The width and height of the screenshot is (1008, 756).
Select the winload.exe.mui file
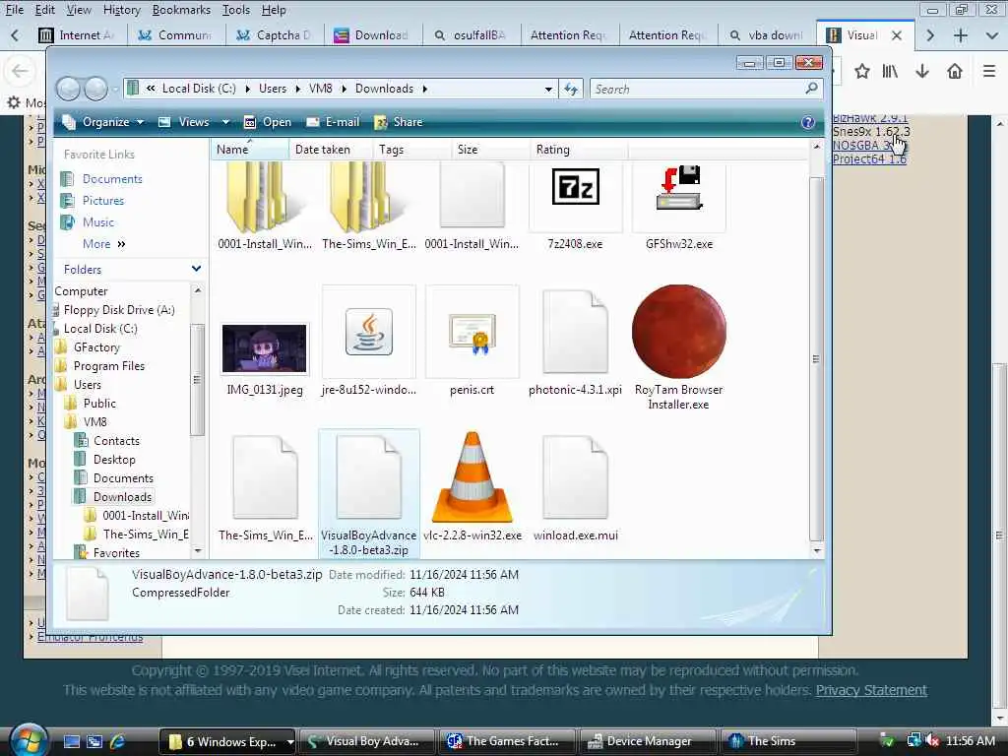click(x=575, y=477)
